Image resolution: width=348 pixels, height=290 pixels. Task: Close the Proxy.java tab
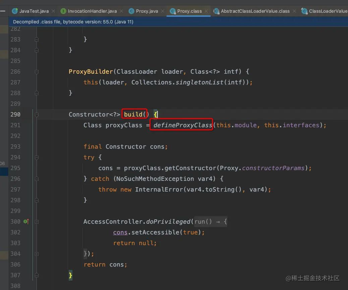click(x=163, y=11)
